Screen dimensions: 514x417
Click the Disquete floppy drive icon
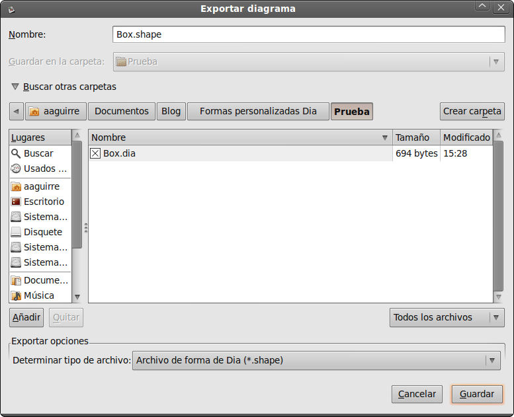(x=16, y=232)
